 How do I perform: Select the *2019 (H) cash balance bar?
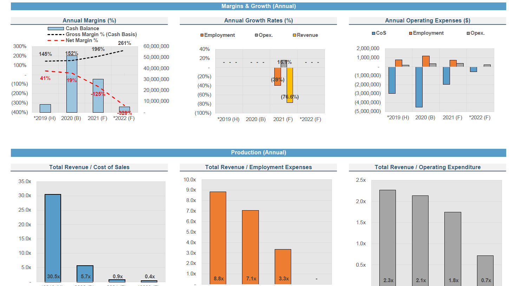pyautogui.click(x=45, y=108)
